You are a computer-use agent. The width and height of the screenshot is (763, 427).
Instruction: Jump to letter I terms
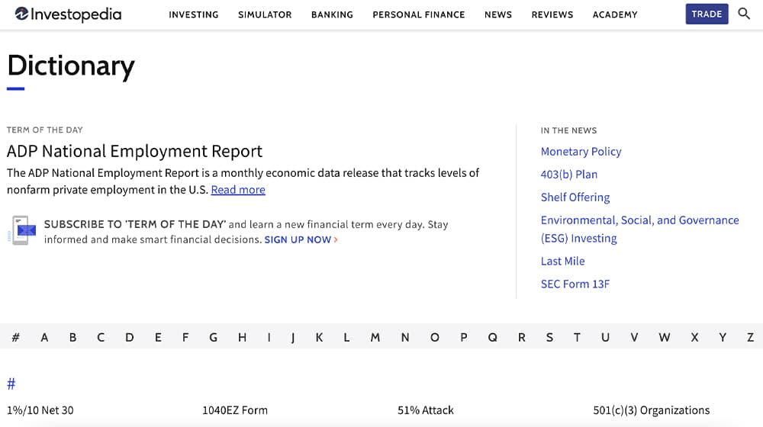(x=269, y=337)
